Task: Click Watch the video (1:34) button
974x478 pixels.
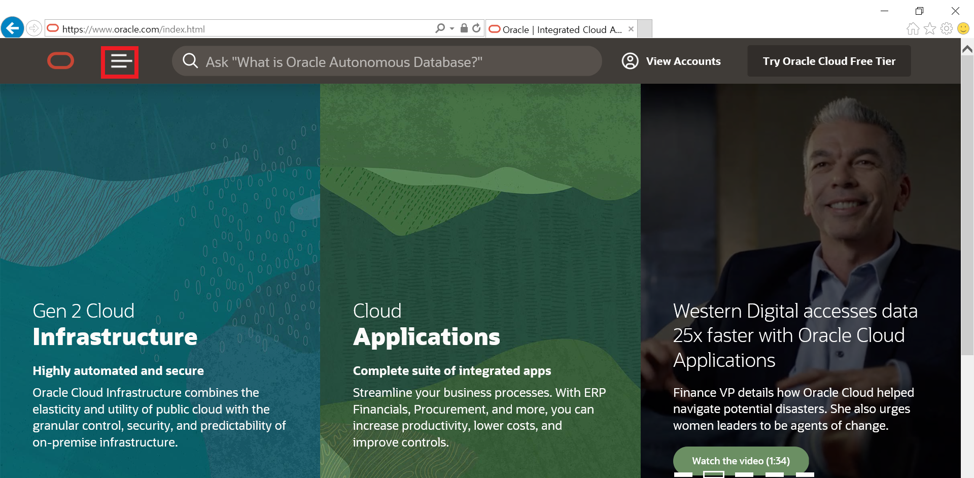Action: [x=741, y=461]
